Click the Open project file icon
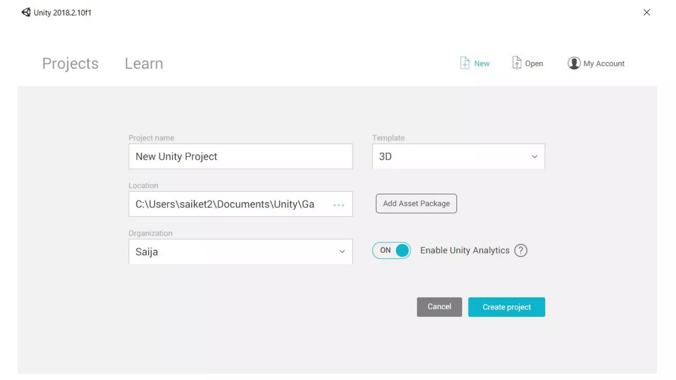 [517, 63]
